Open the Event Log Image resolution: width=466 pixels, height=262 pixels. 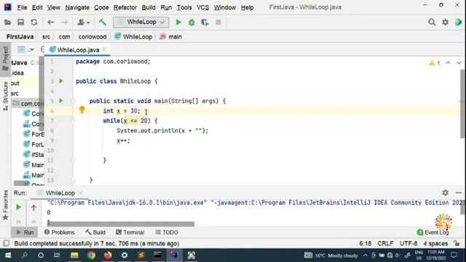[433, 232]
